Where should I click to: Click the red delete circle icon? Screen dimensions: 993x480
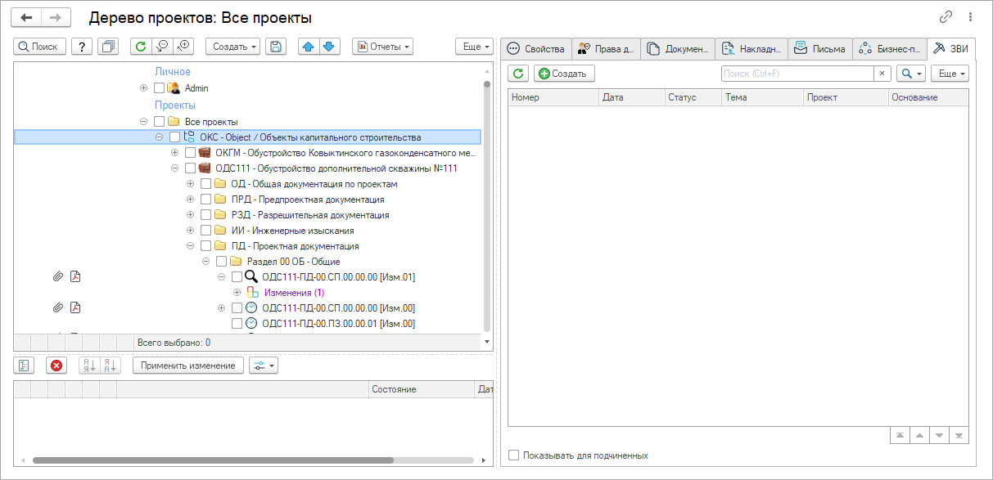[56, 366]
